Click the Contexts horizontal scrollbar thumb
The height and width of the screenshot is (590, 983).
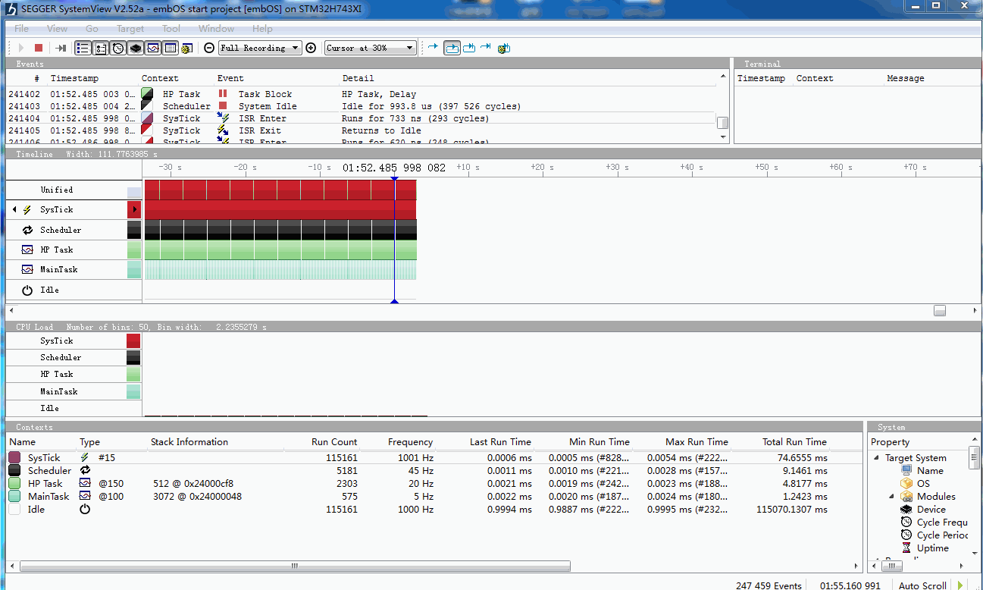tap(295, 566)
